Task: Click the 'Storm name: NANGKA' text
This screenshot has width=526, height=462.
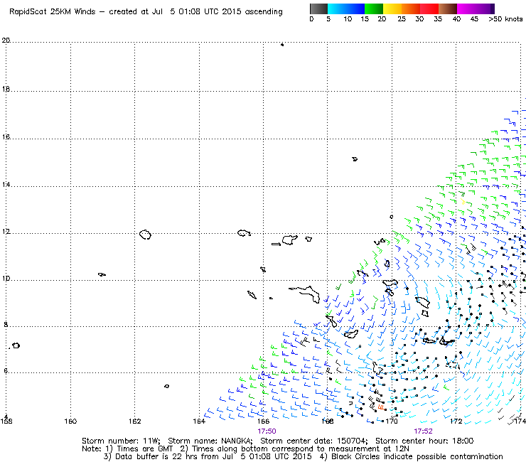Action: [210, 441]
